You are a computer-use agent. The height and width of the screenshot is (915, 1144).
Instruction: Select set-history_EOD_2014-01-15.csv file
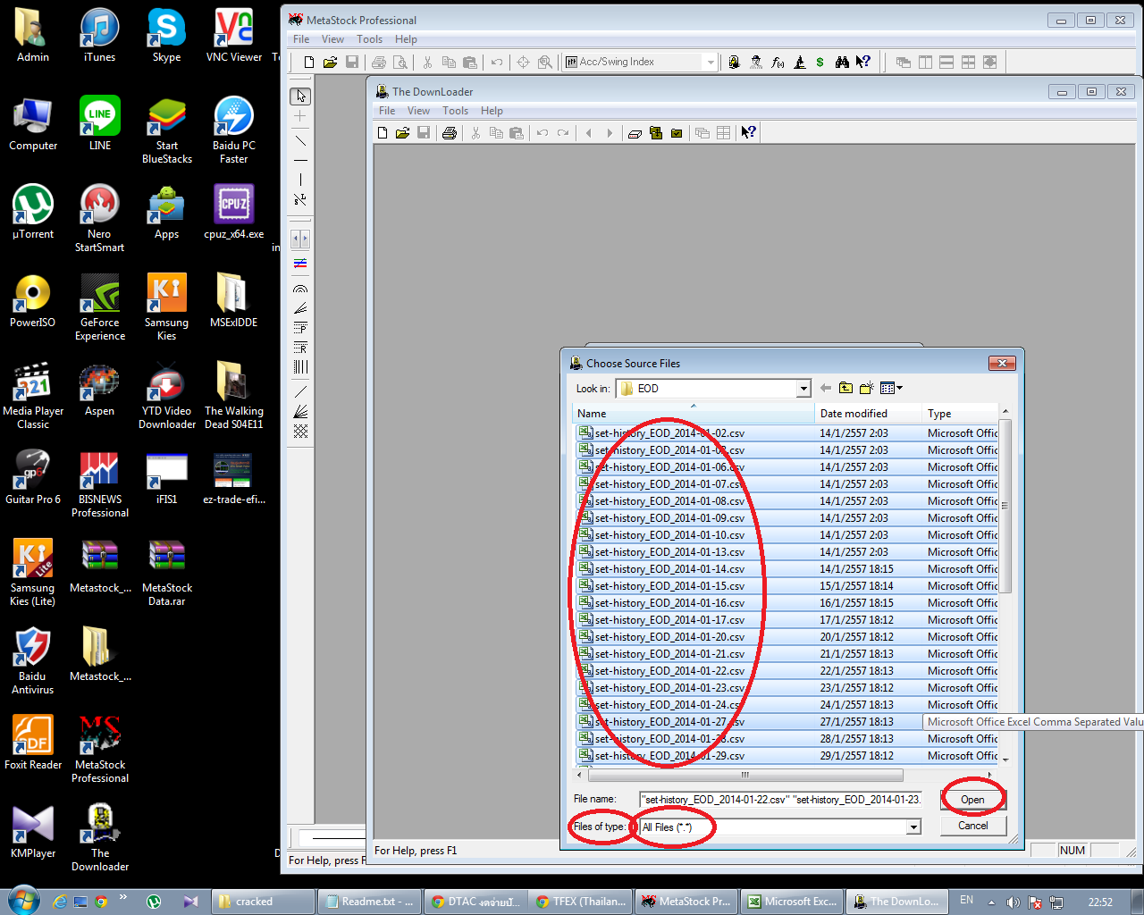point(669,586)
